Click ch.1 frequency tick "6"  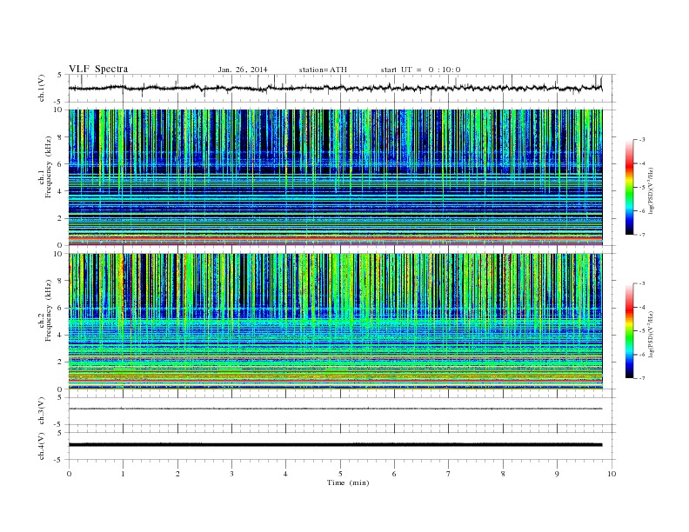pyautogui.click(x=60, y=164)
